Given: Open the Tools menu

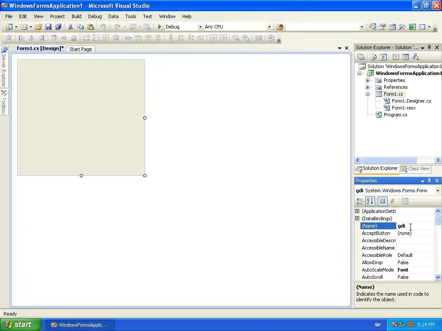Looking at the screenshot, I should tap(131, 16).
